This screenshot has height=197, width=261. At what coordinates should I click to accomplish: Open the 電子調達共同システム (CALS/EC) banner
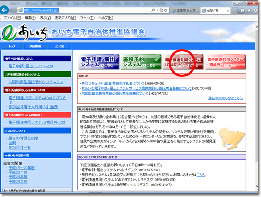pos(183,62)
